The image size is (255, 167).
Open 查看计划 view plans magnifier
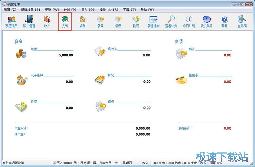[171, 21]
